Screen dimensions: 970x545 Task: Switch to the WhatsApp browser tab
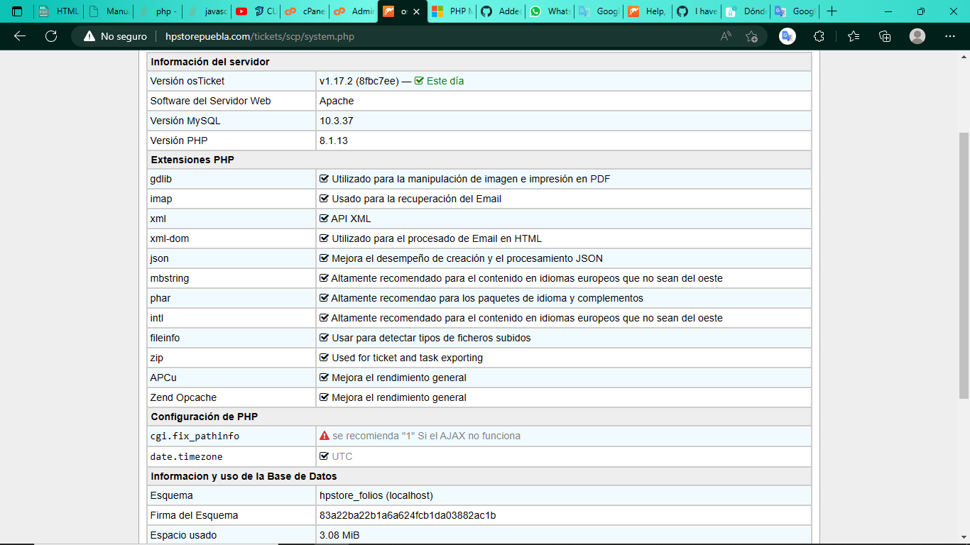point(550,11)
